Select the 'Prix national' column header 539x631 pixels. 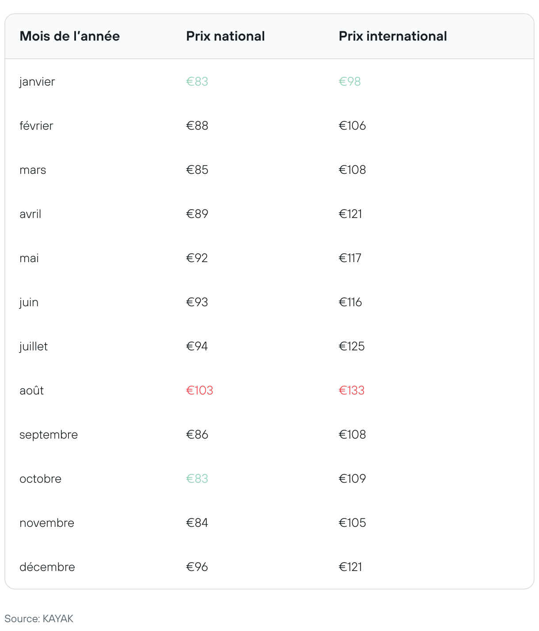(225, 36)
